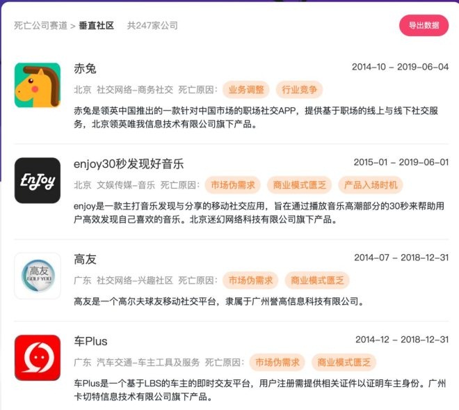Click 商业模式匮乏 tag under 高友
This screenshot has width=459, height=410.
[317, 281]
